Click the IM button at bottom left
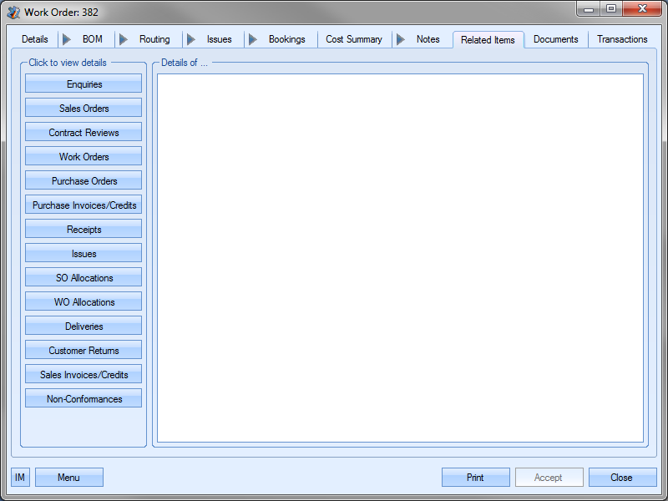 [x=20, y=478]
